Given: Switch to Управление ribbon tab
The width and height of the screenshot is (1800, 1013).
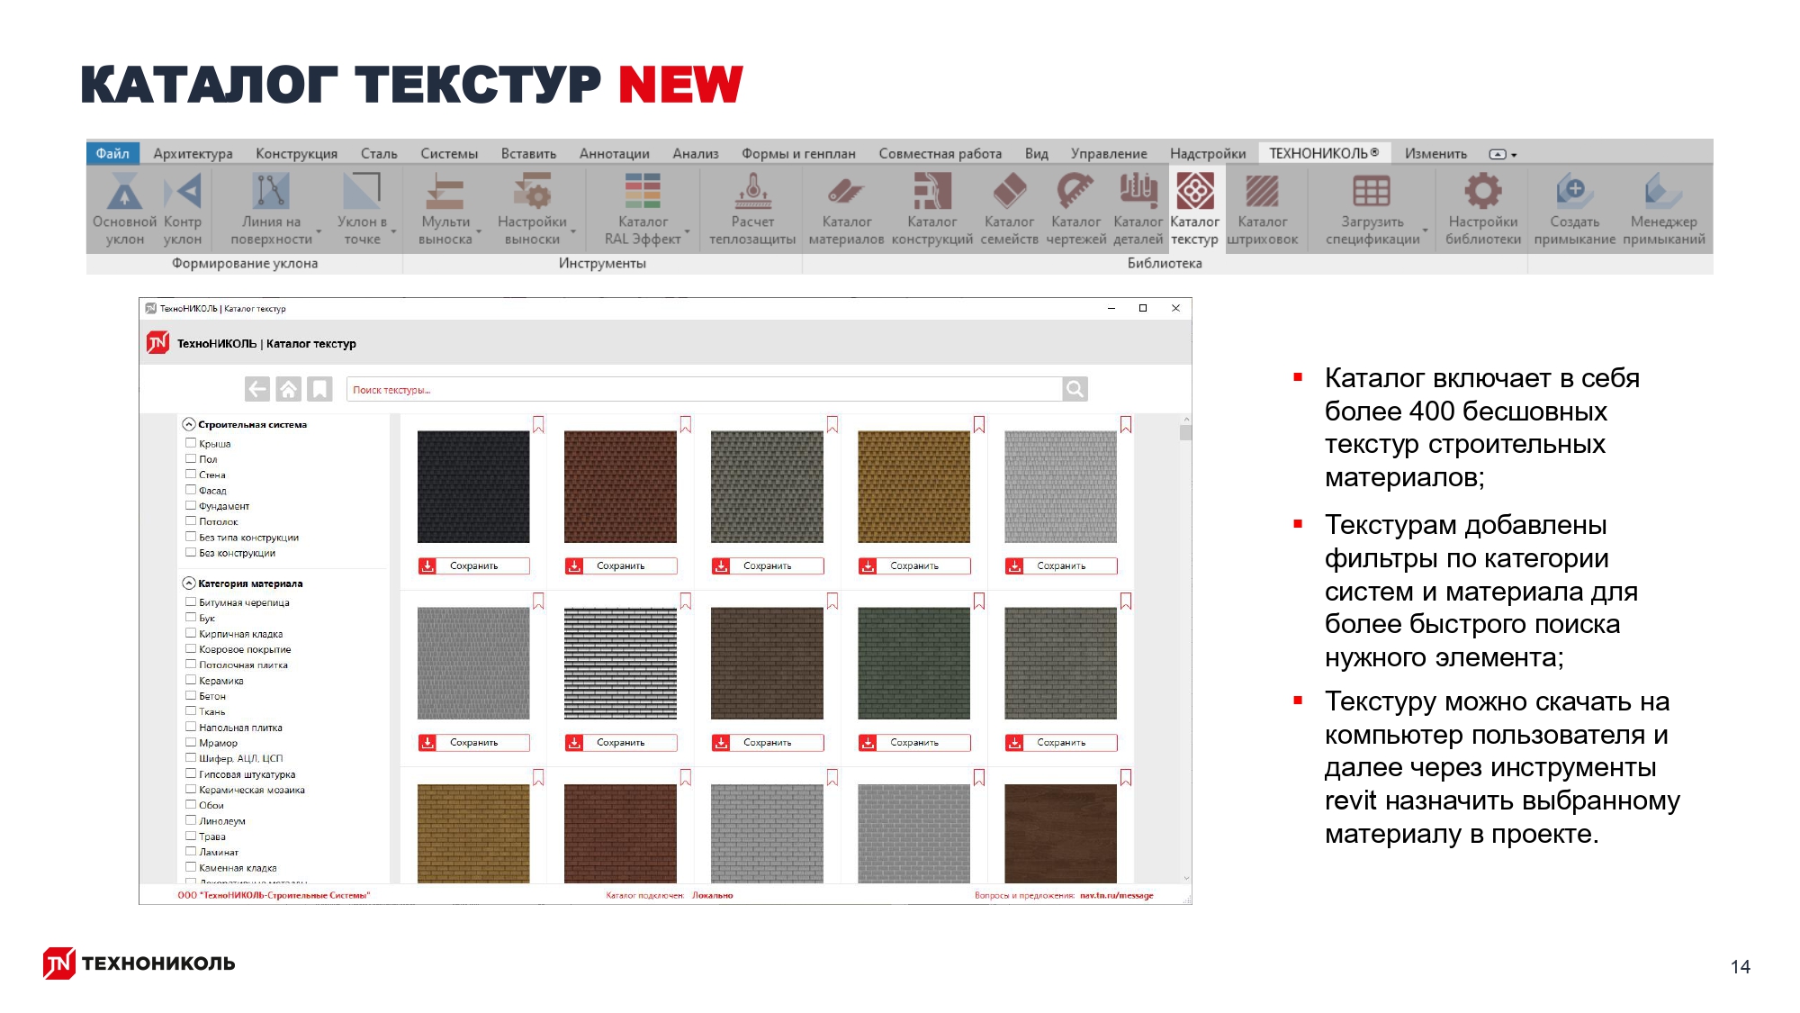Looking at the screenshot, I should 1109,153.
